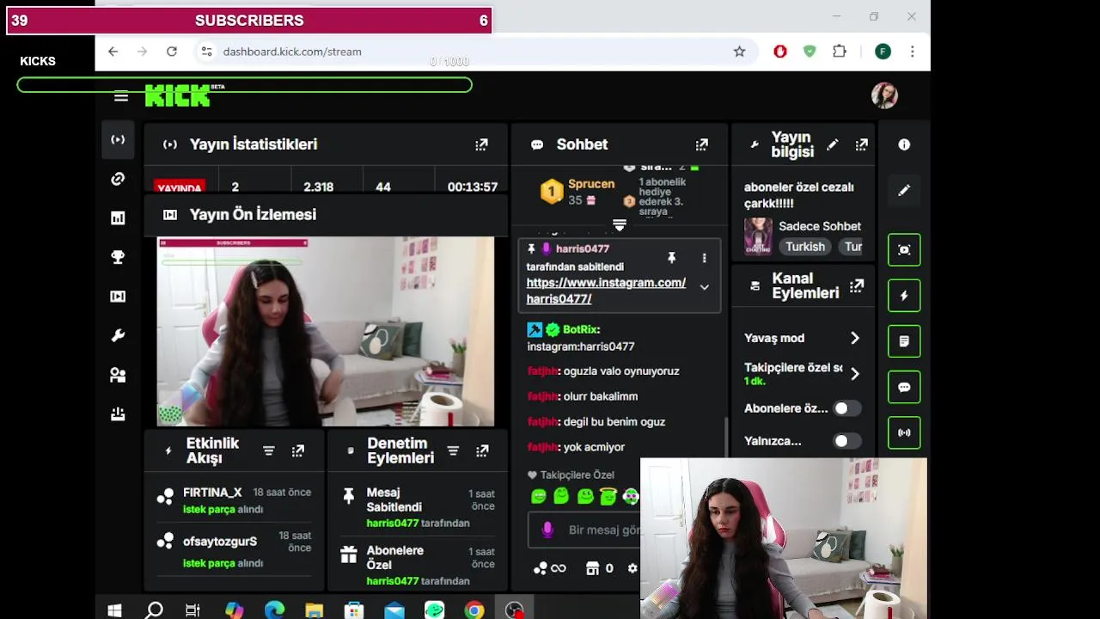1100x619 pixels.
Task: Open the video clips icon in the sidebar
Action: [x=118, y=297]
